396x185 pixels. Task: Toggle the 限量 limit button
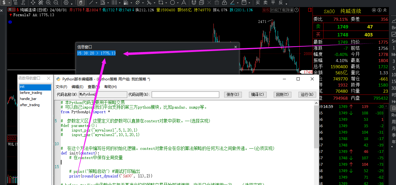pos(290,10)
